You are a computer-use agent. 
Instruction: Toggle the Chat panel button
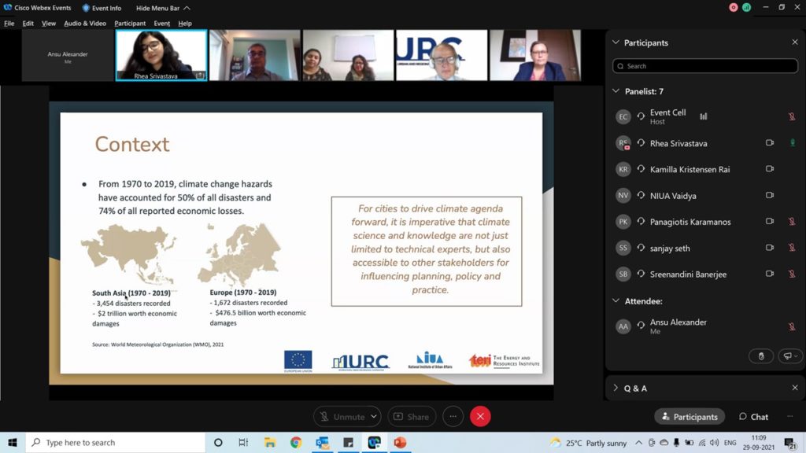coord(753,417)
